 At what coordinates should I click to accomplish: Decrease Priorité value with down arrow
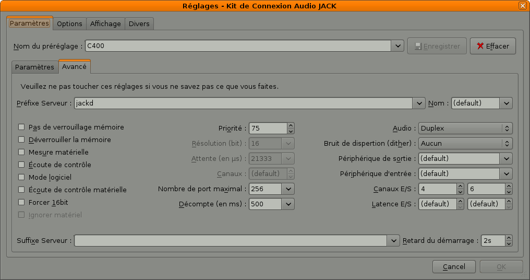291,131
